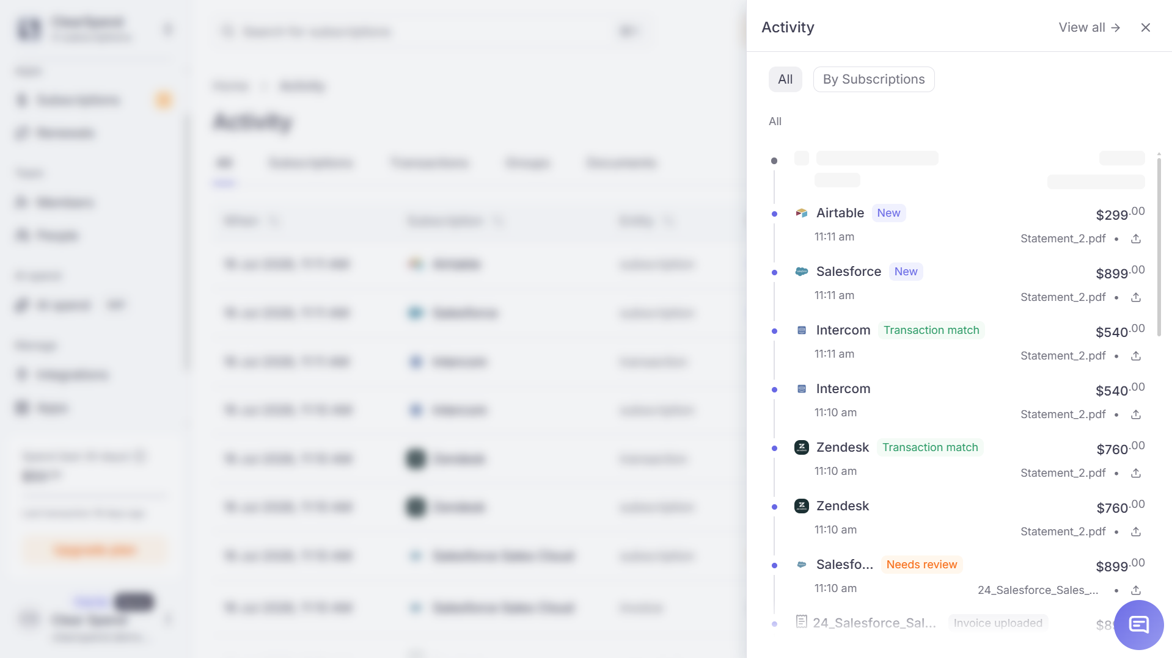Screen dimensions: 1172x658
Task: Open 24_Salesforce_Sales_... file link
Action: point(1038,590)
